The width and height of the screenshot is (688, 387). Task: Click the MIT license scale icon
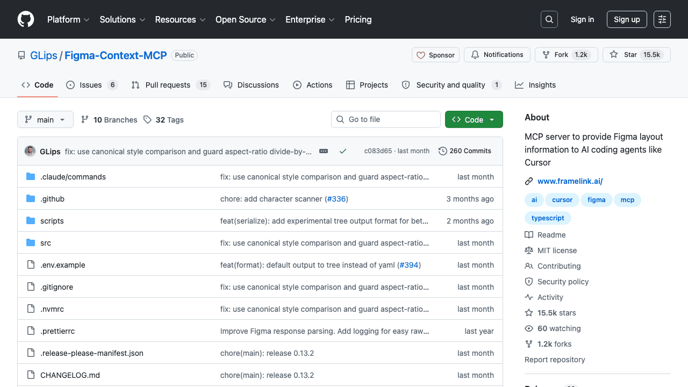click(x=529, y=250)
